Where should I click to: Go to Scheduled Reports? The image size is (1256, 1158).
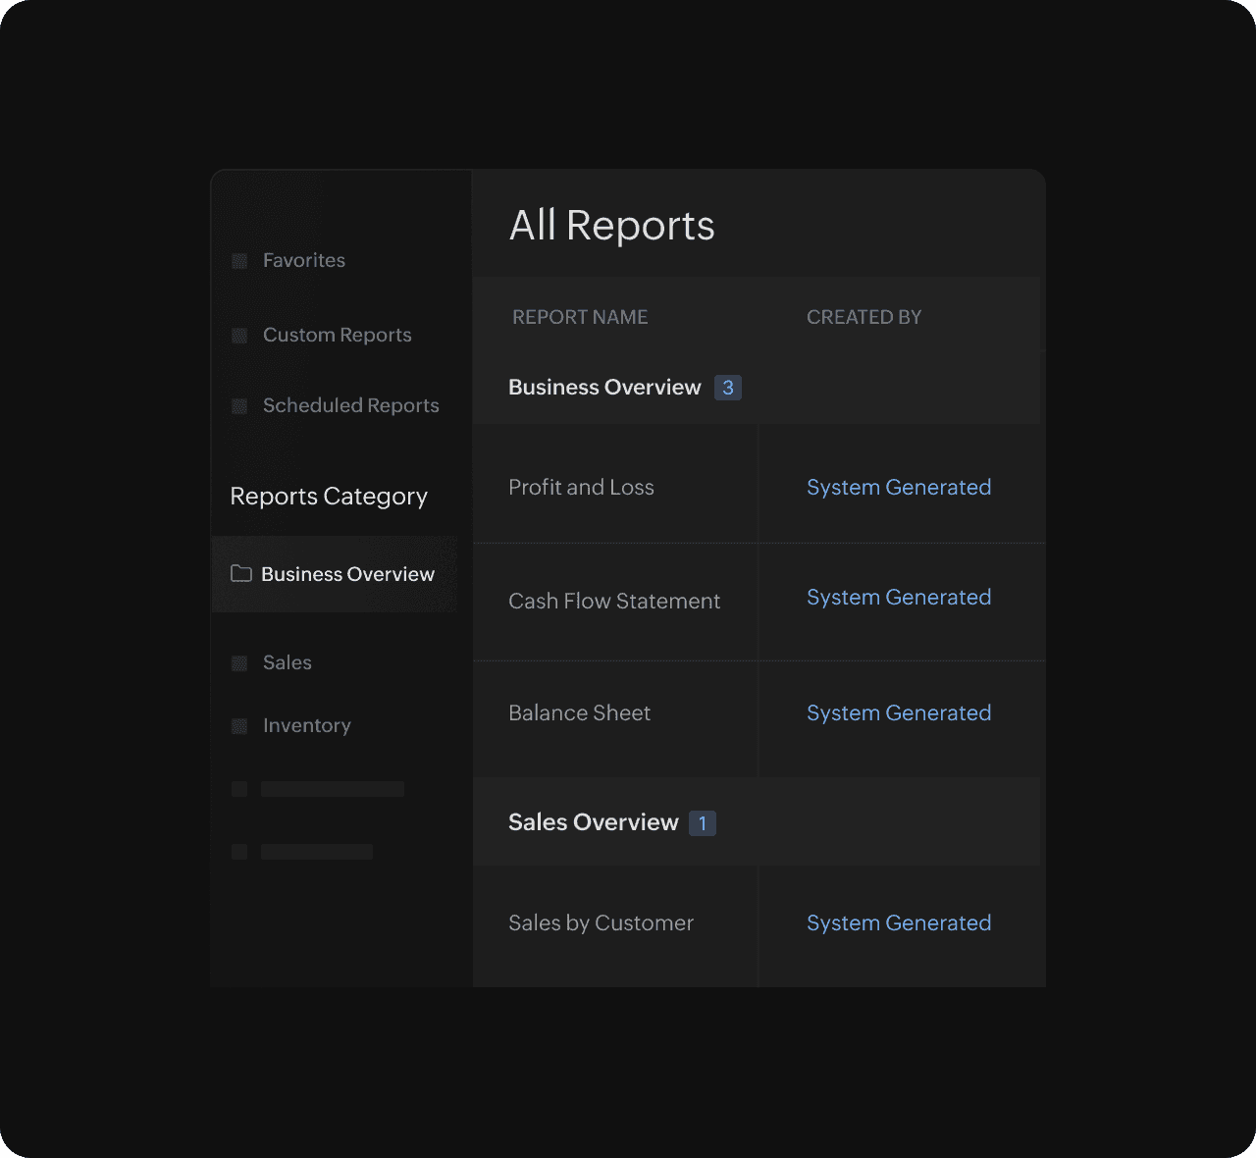[x=350, y=406]
